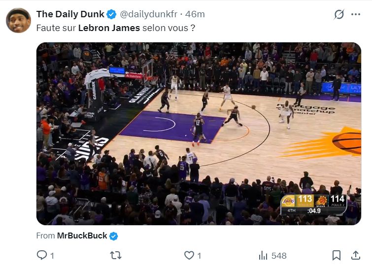Click the reply count number 1

(52, 255)
